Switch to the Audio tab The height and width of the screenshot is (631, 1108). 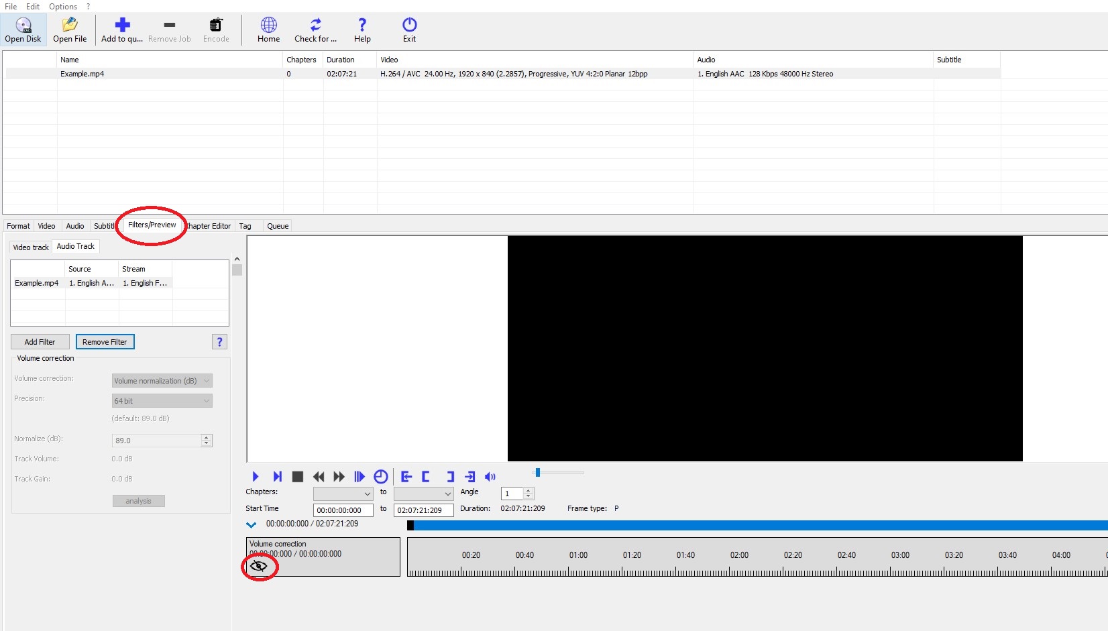[x=75, y=226]
